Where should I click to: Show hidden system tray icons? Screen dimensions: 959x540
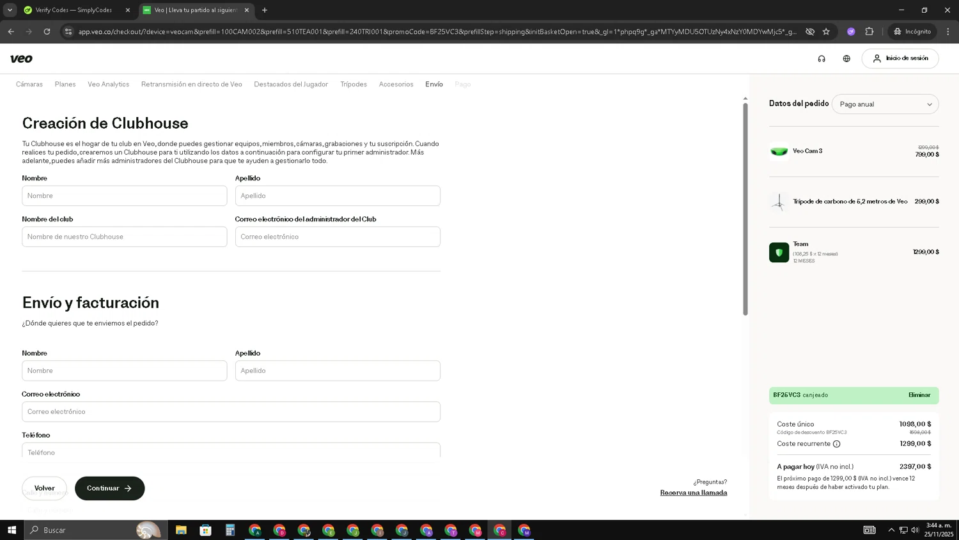pyautogui.click(x=891, y=530)
